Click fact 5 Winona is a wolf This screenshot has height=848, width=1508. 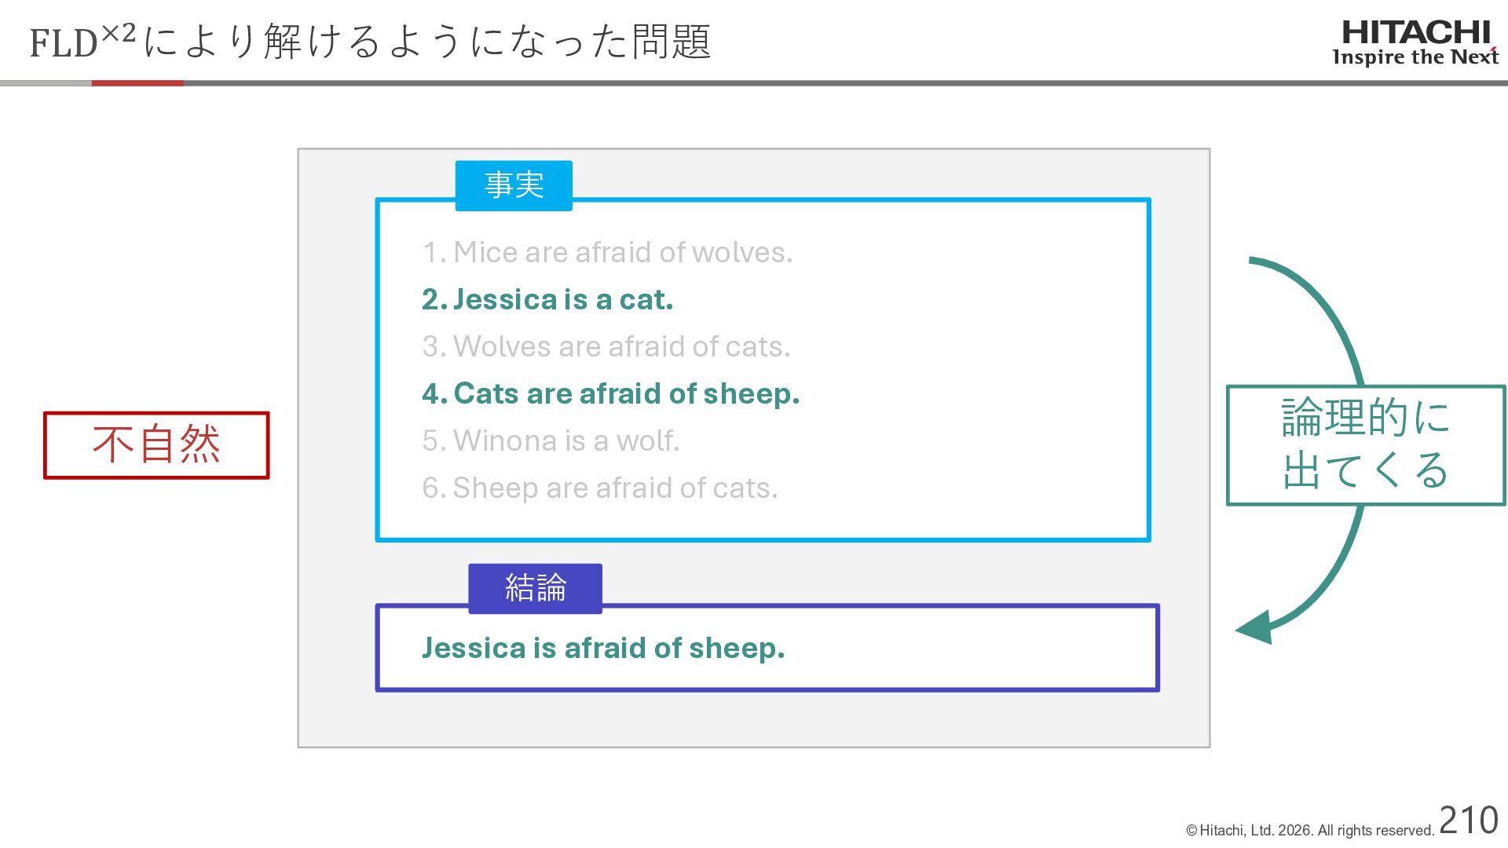pyautogui.click(x=551, y=440)
